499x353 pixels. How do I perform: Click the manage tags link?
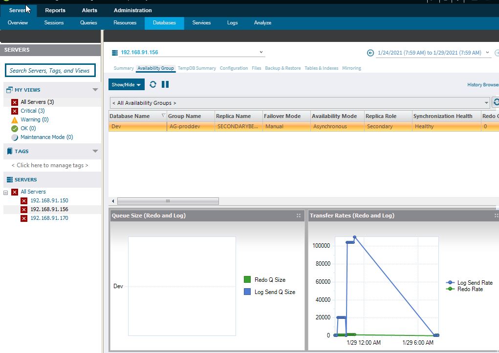point(50,165)
